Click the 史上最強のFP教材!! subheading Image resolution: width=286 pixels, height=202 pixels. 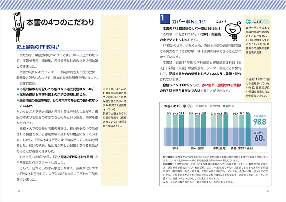pyautogui.click(x=37, y=47)
